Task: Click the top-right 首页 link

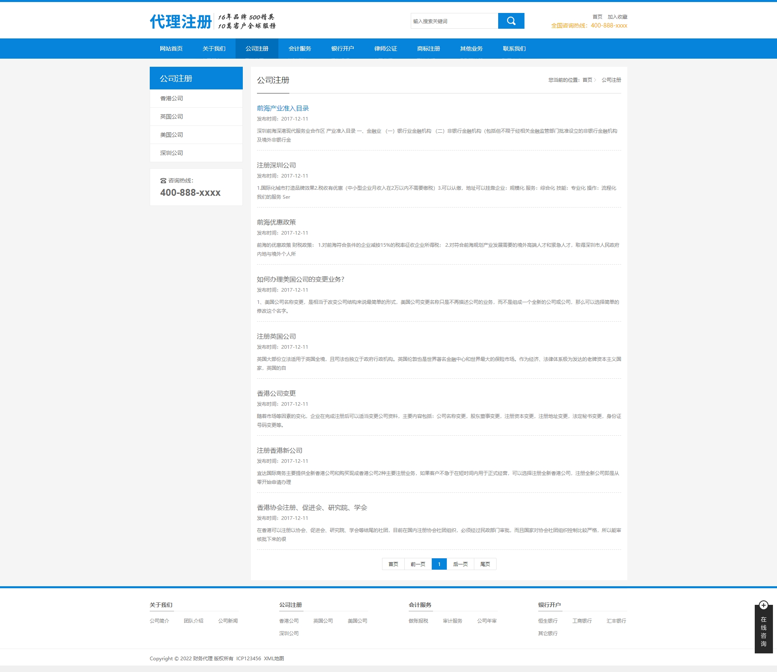Action: click(597, 17)
